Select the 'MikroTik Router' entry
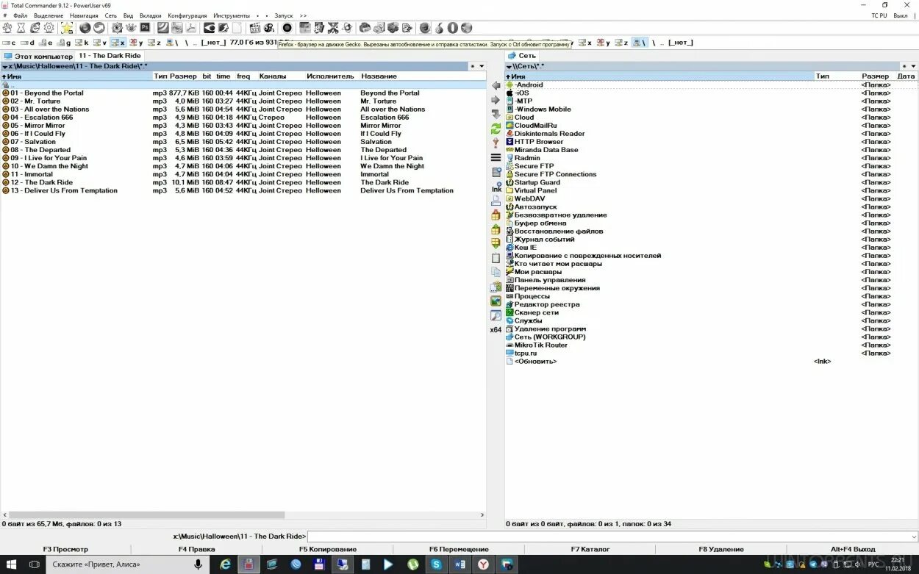Viewport: 919px width, 574px height. (540, 345)
